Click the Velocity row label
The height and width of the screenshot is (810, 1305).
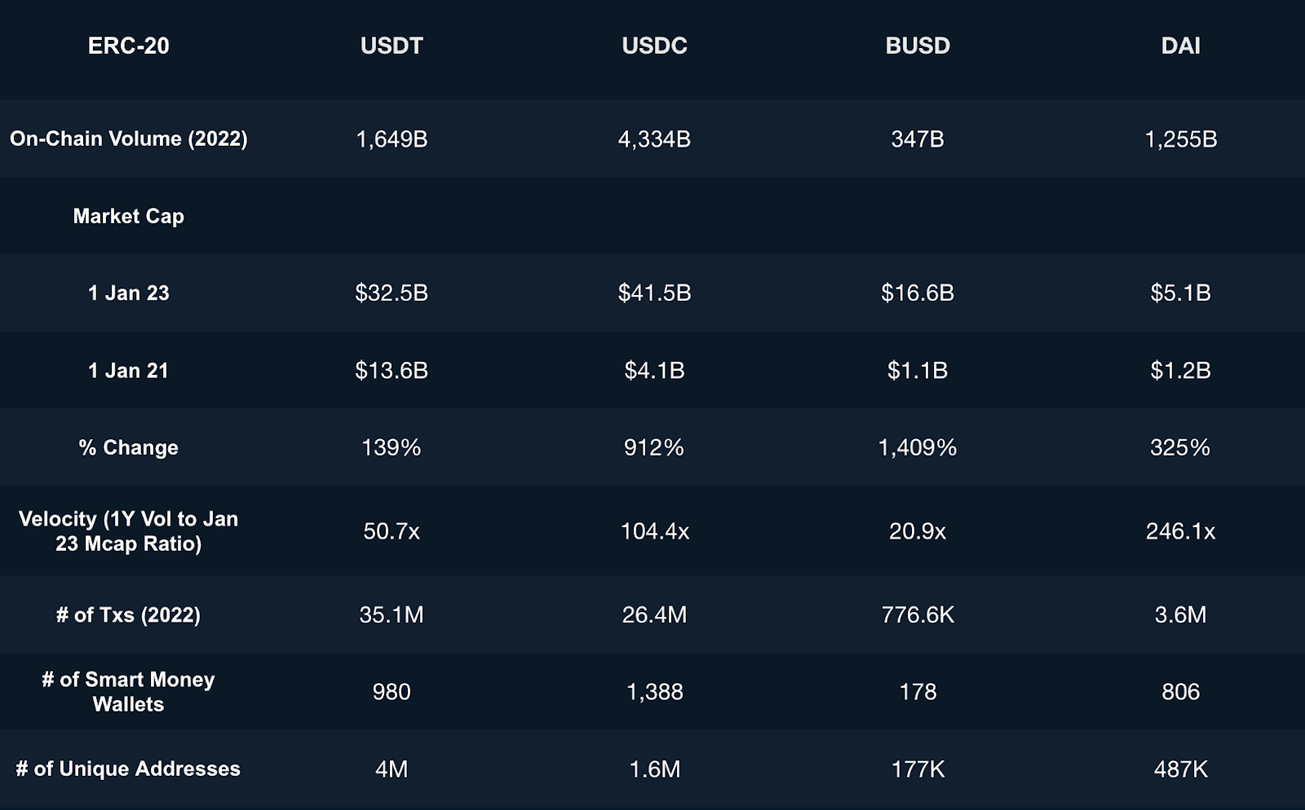128,531
